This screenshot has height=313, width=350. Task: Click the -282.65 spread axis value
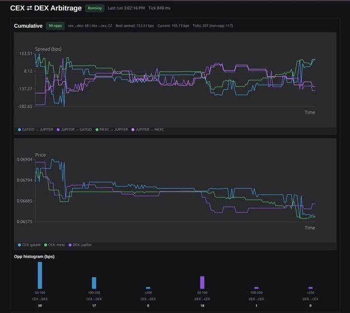tap(25, 106)
